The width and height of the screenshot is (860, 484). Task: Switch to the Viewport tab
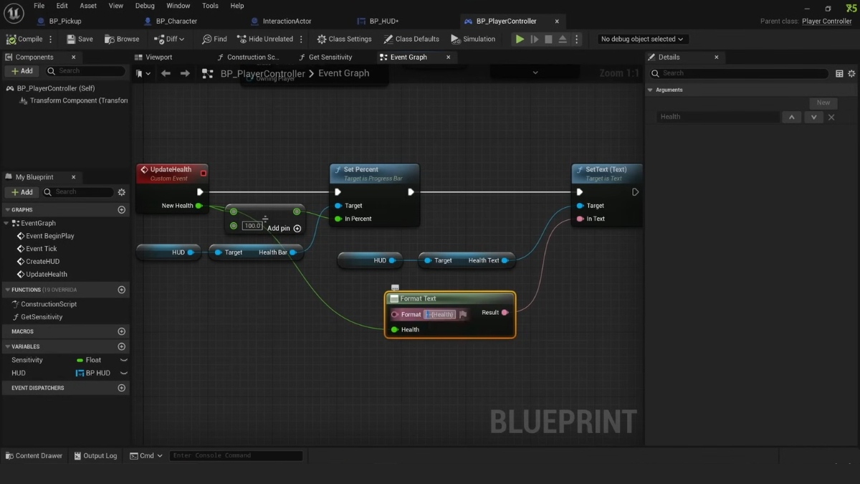click(158, 57)
